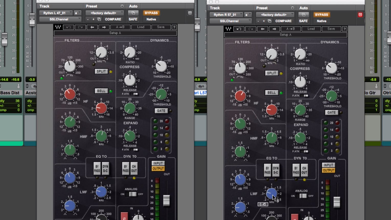
Task: Go to next preset in left plugin
Action: pyautogui.click(x=104, y=27)
